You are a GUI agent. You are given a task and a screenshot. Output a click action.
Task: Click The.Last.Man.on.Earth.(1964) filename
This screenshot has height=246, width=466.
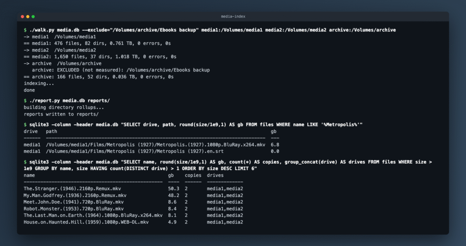coord(93,216)
